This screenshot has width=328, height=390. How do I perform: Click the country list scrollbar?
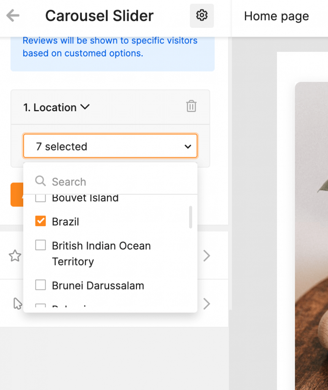click(191, 217)
